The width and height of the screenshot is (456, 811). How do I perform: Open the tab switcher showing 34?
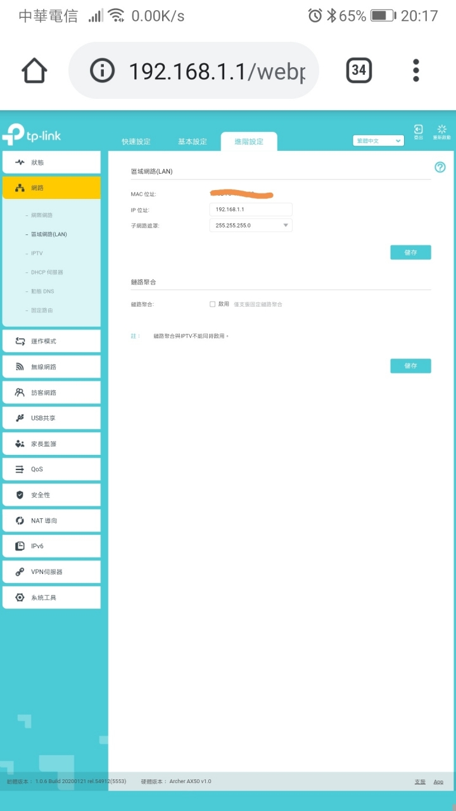(x=359, y=70)
